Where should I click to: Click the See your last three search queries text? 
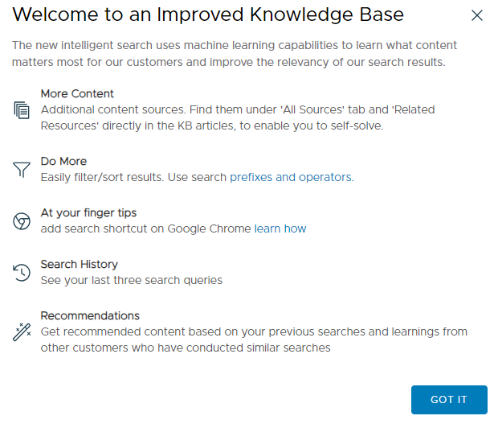[132, 280]
